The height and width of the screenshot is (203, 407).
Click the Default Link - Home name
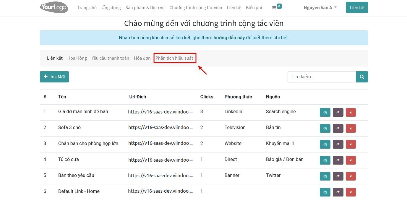click(x=79, y=191)
